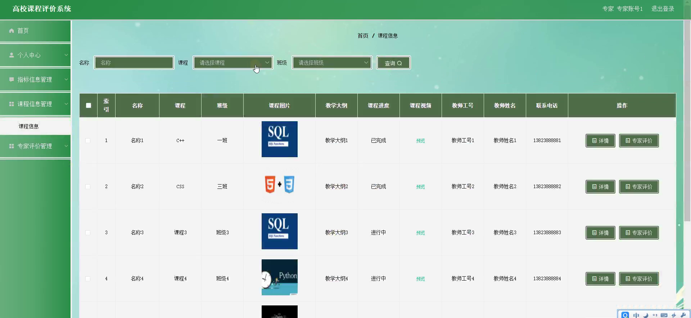Expand the 个人中心 sidebar menu

point(35,55)
